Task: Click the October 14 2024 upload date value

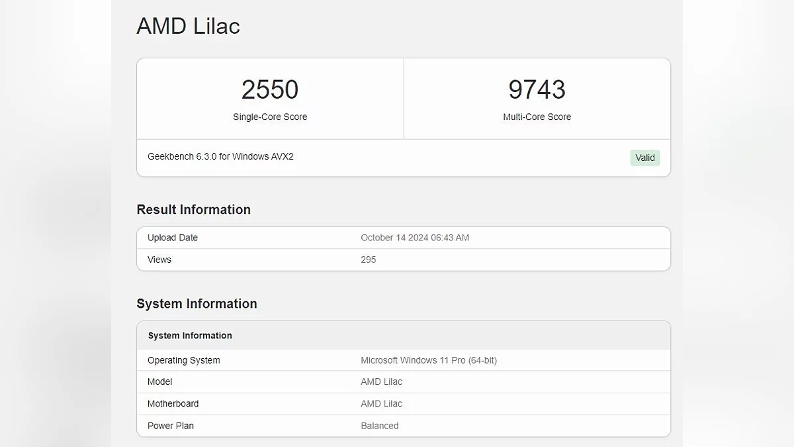Action: point(415,238)
